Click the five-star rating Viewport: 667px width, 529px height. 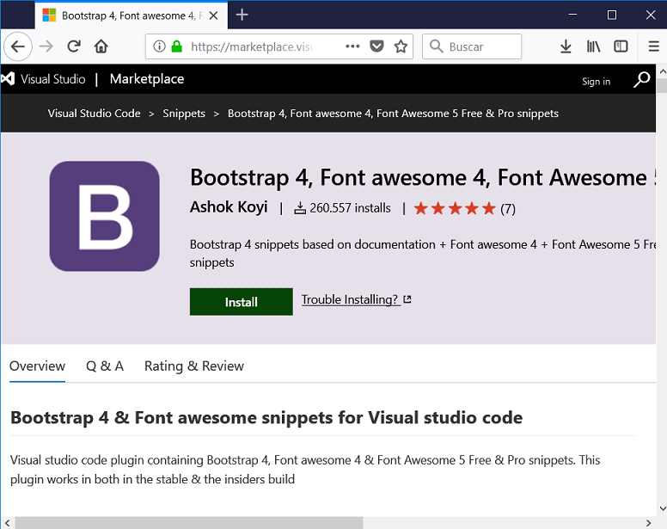[455, 208]
